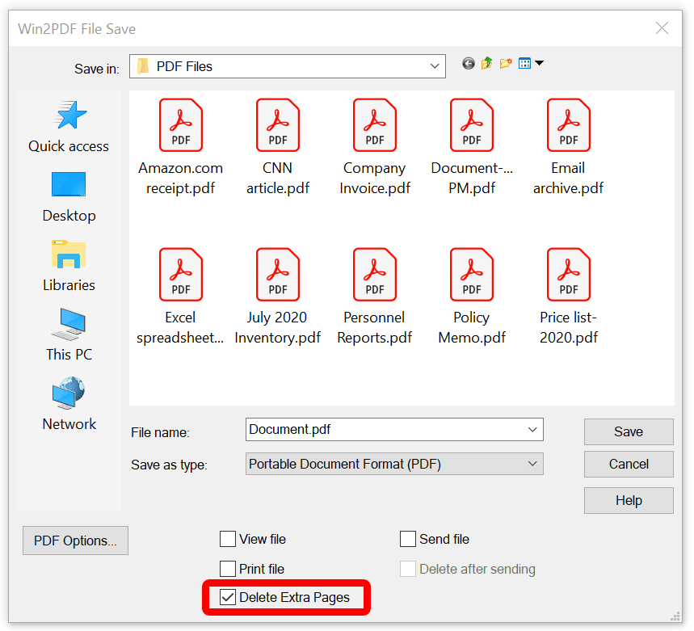694x631 pixels.
Task: Open Libraries in the sidebar
Action: click(x=69, y=266)
